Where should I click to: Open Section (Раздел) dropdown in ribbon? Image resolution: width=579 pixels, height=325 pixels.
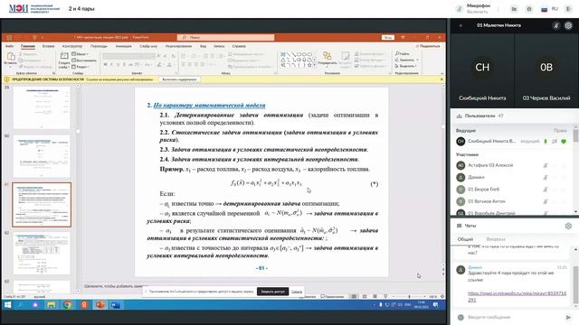point(81,67)
